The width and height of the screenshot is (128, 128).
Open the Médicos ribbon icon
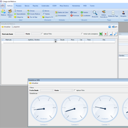[3, 13]
